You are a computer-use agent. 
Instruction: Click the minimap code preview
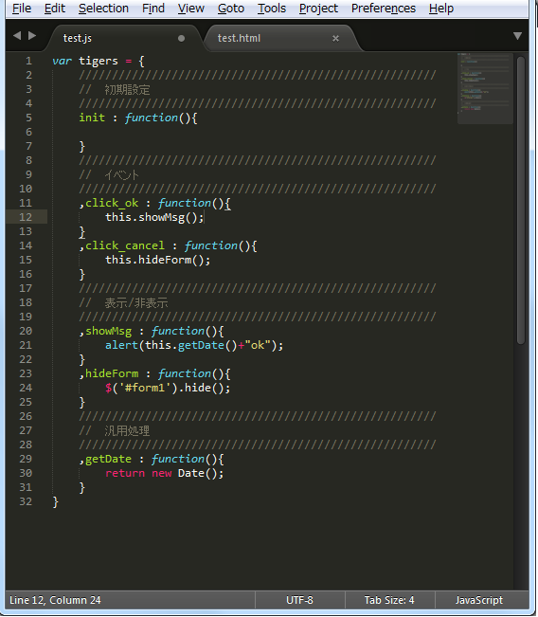tap(485, 88)
